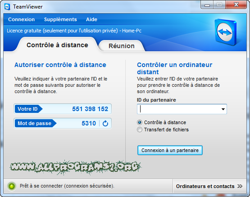This screenshot has height=197, width=250.
Task: Minimize the TeamViewer window
Action: pyautogui.click(x=207, y=5)
